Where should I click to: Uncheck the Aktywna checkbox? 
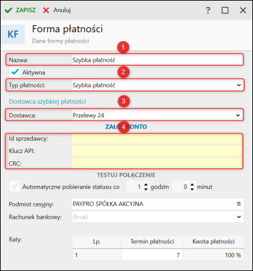coord(15,72)
